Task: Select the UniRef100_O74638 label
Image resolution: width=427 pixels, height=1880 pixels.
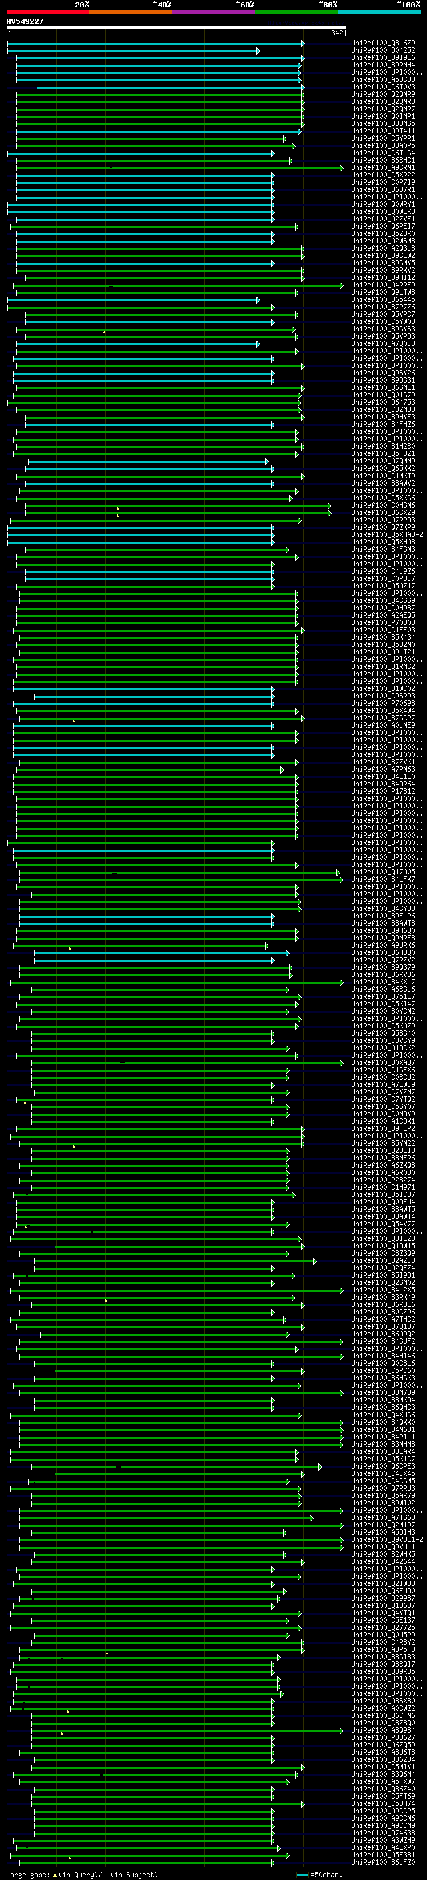Action: point(383,1833)
